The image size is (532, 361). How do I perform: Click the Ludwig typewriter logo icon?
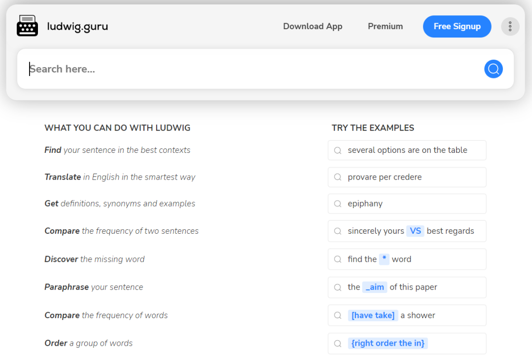tap(27, 26)
